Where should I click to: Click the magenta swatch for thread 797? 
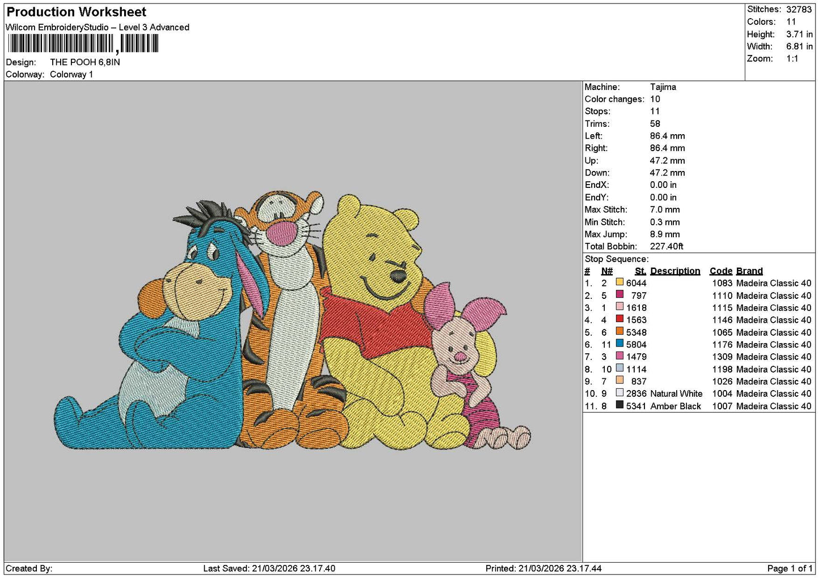619,295
